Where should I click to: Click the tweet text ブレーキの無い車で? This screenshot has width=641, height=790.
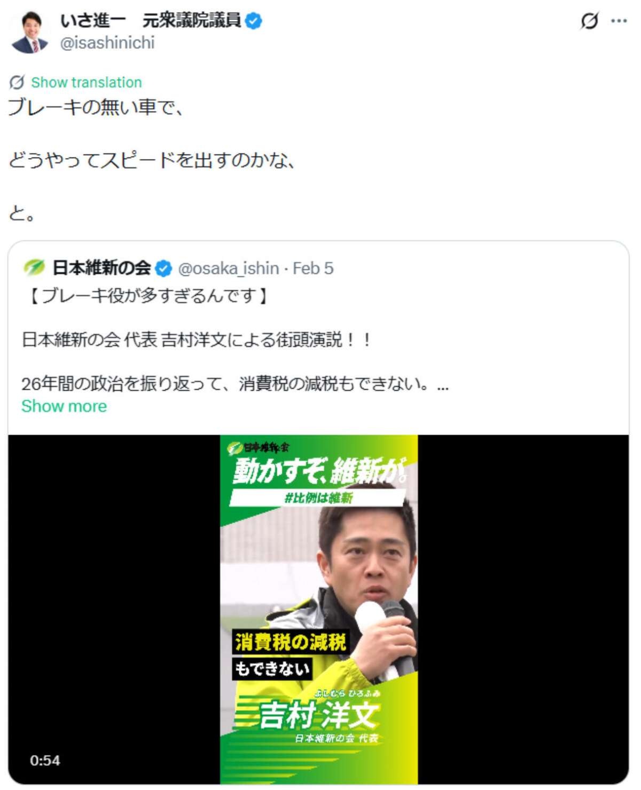[x=96, y=107]
